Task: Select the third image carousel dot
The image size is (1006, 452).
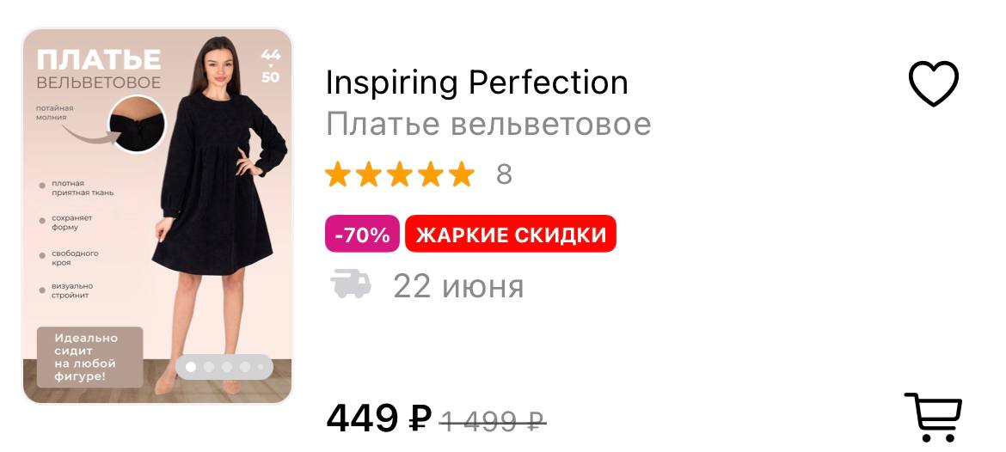Action: coord(227,367)
